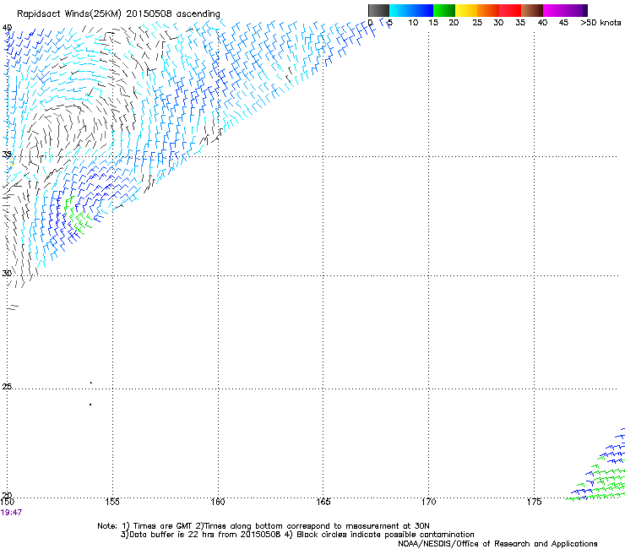Click the red 30-35 knots legend swatch
The width and height of the screenshot is (625, 549).
click(510, 10)
